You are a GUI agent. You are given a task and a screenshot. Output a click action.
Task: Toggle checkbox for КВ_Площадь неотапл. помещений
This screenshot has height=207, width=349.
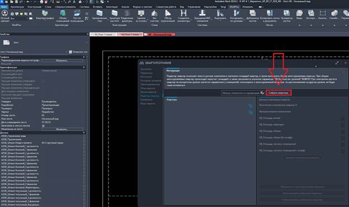tap(342, 145)
